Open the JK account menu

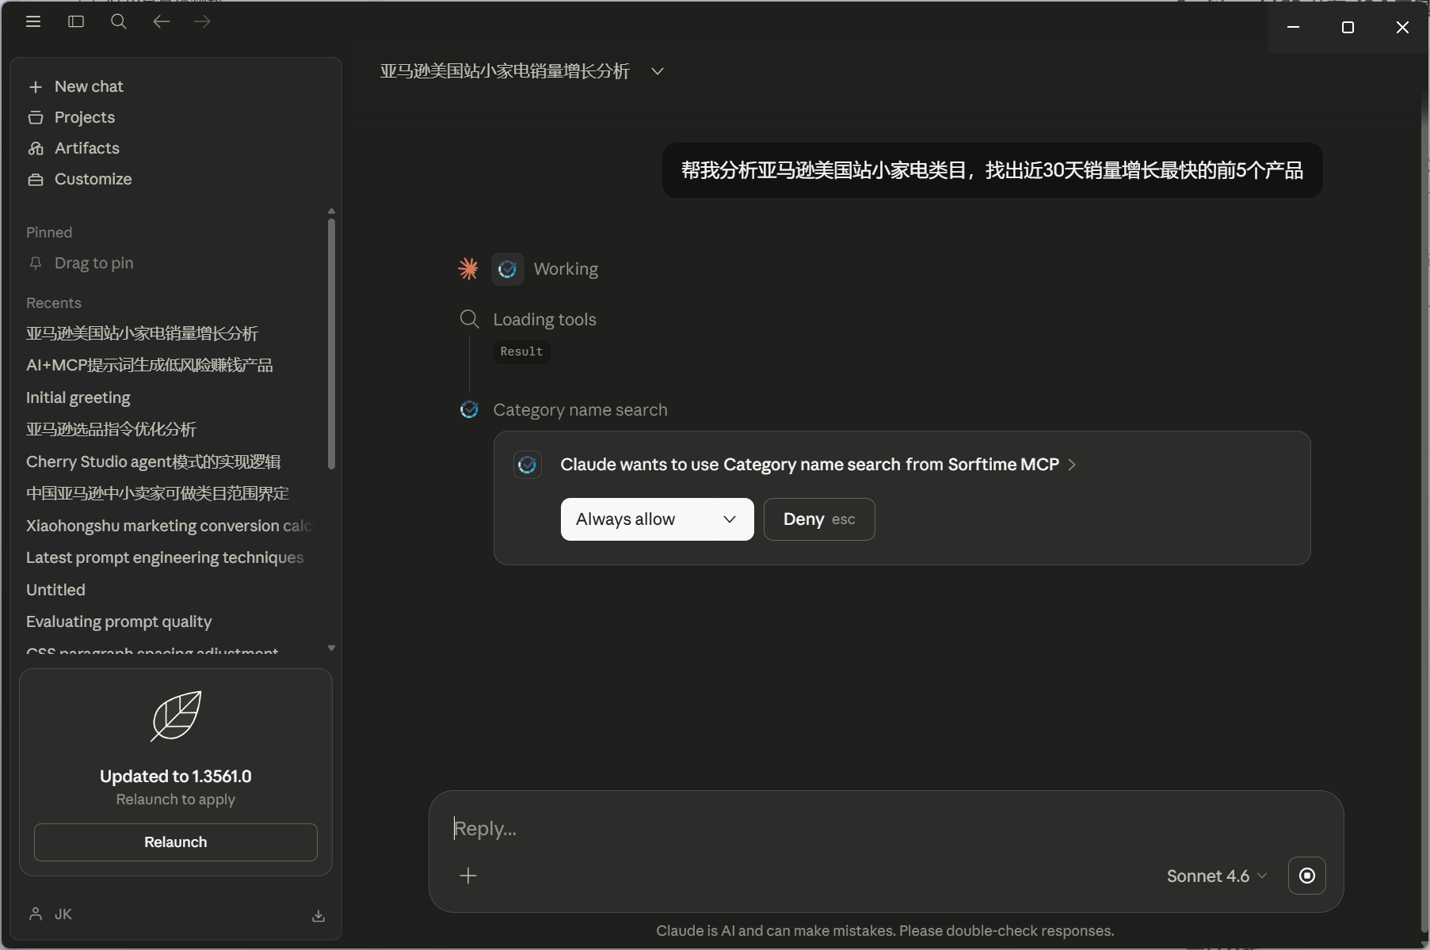pyautogui.click(x=53, y=915)
